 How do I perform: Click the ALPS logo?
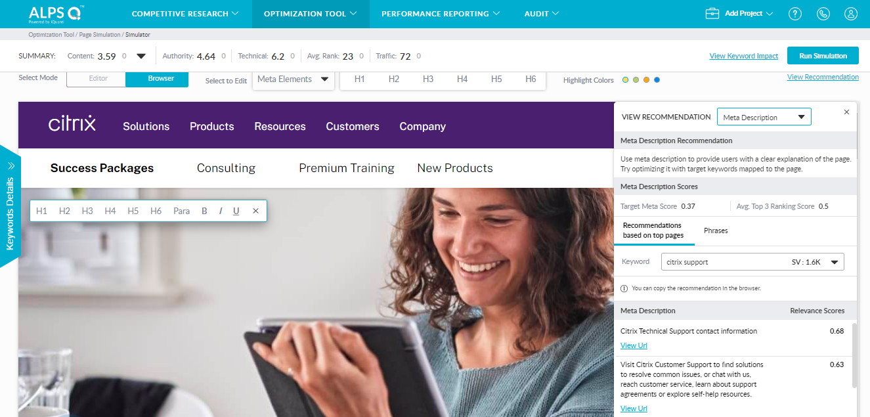[56, 14]
